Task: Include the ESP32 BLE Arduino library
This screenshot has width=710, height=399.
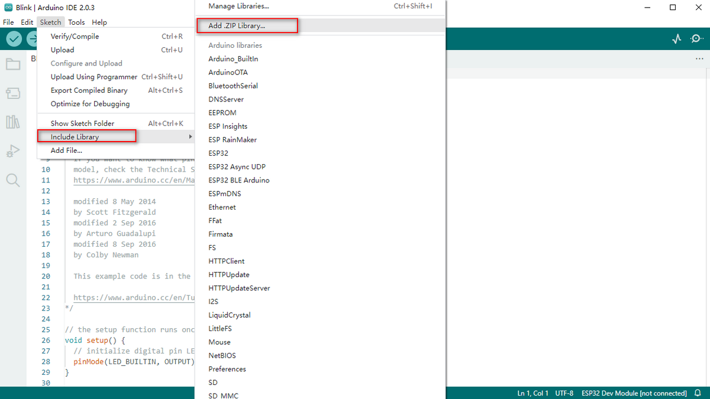Action: tap(320, 180)
